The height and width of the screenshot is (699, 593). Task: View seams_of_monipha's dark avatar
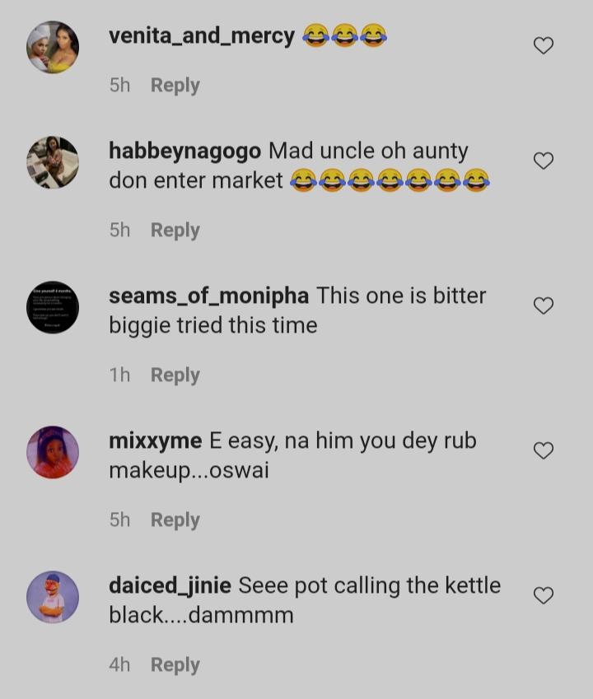[53, 307]
